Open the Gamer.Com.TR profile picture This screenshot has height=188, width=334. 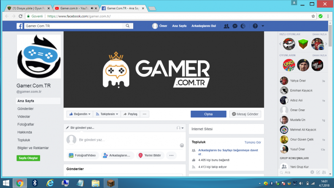pos(39,57)
